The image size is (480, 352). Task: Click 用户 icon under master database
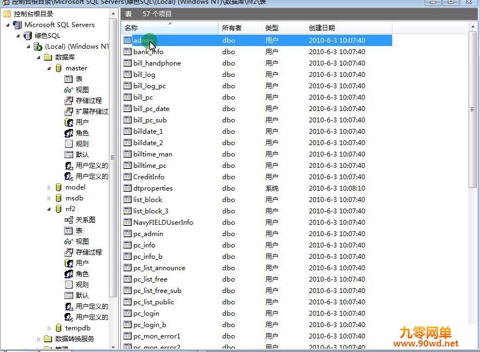coord(69,122)
